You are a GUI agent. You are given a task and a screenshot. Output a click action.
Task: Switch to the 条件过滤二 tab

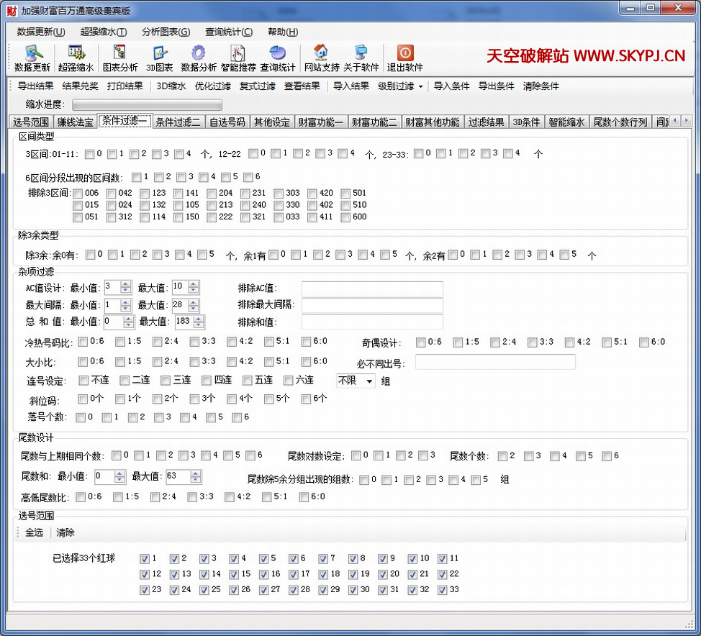178,122
